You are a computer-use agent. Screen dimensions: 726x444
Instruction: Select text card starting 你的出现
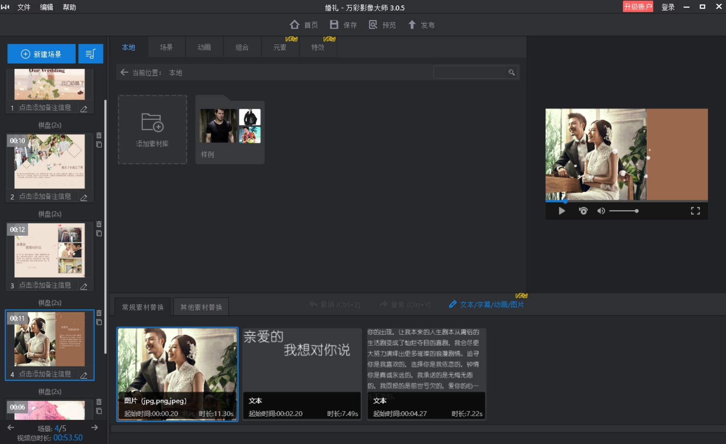426,374
